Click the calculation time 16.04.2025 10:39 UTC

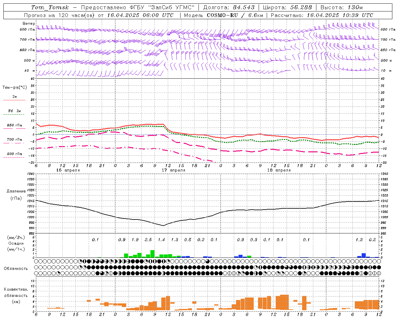click(x=340, y=15)
